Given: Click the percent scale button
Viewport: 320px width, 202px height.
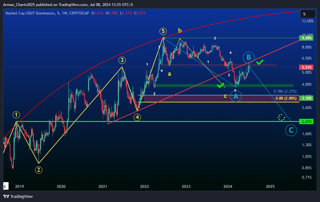Looking at the screenshot, I should 308,14.
